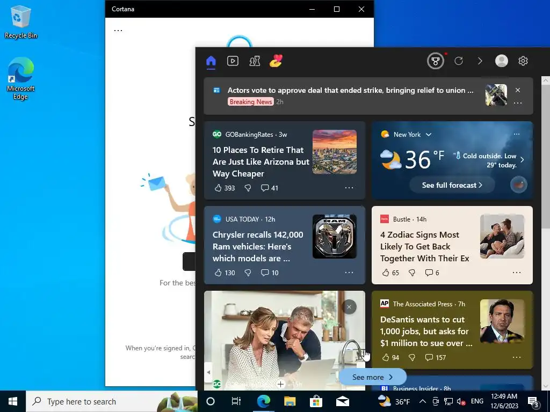This screenshot has height=412, width=550.
Task: Dislike the Chrysler recall article
Action: pos(248,273)
